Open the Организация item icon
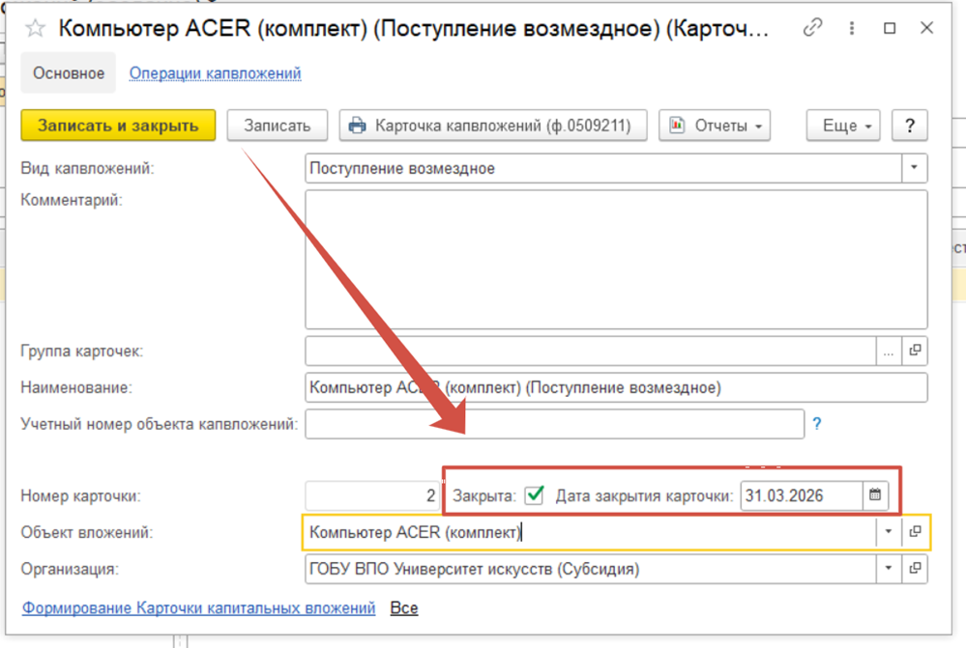 click(915, 569)
